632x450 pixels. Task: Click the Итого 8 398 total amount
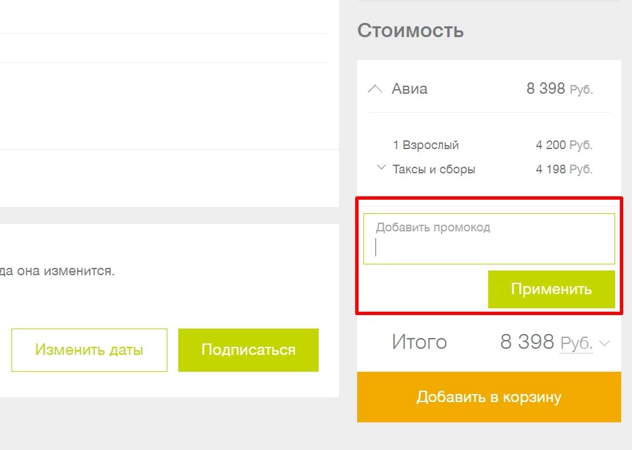tap(527, 342)
